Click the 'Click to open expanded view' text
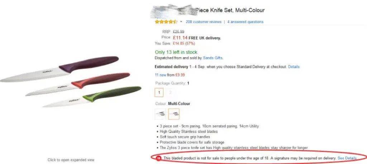This screenshot has width=367, height=164. click(x=71, y=160)
